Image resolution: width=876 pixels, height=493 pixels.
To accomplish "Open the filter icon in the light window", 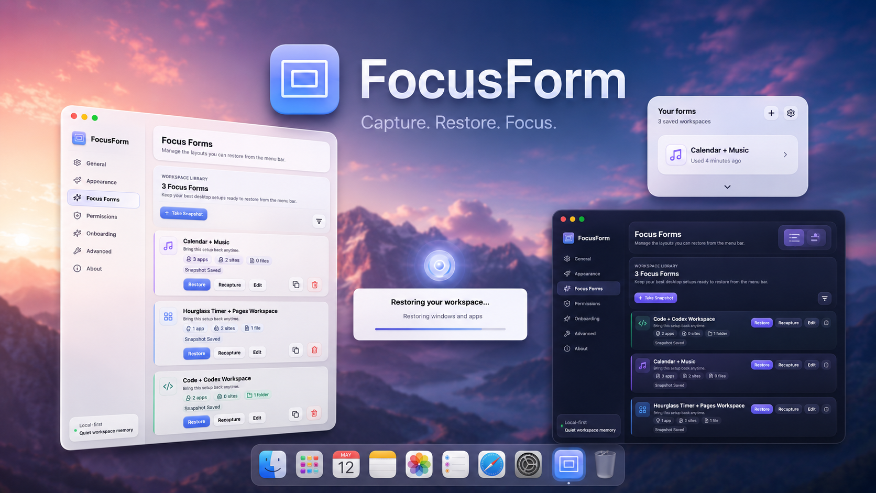I will point(319,221).
